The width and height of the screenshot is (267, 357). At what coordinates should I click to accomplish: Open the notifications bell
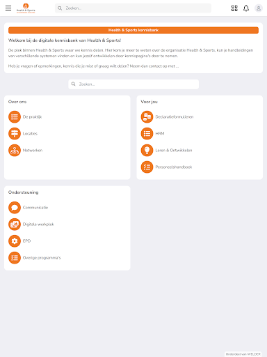[x=246, y=8]
